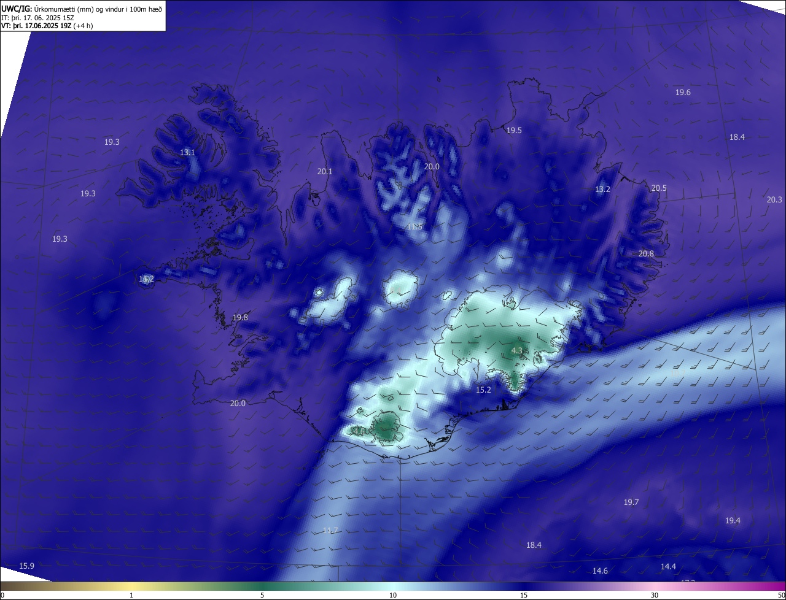Select the 20.3 value near the right edge
The image size is (786, 600).
774,199
